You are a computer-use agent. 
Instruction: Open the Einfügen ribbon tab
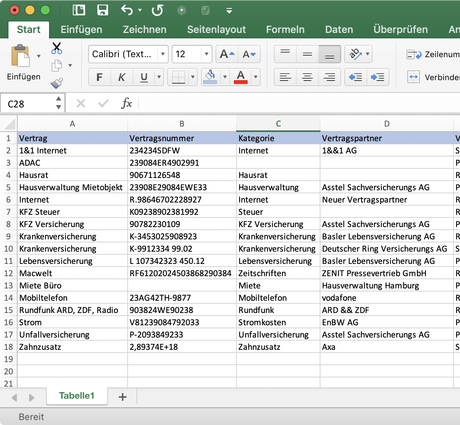click(x=82, y=30)
